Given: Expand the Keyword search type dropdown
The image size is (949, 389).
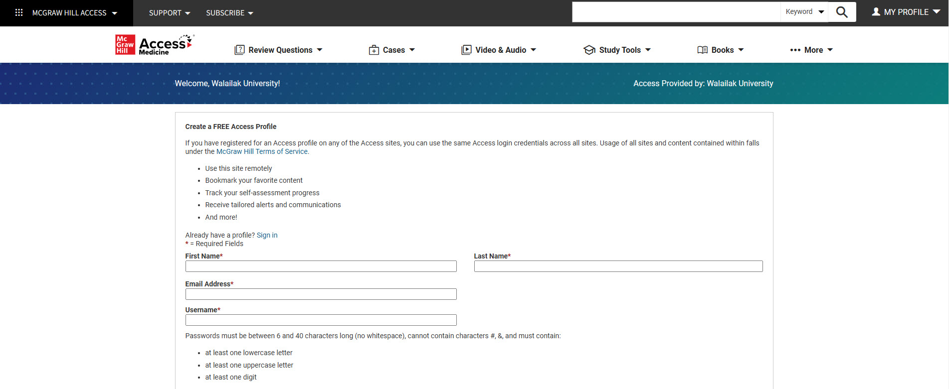Looking at the screenshot, I should pos(804,12).
